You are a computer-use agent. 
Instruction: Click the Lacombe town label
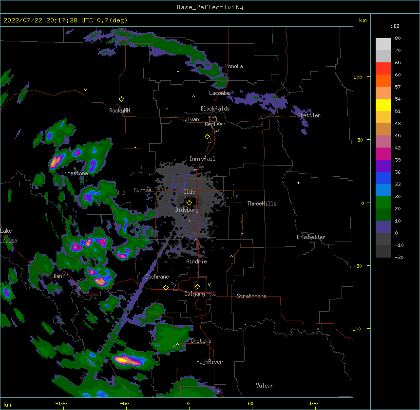(x=219, y=93)
